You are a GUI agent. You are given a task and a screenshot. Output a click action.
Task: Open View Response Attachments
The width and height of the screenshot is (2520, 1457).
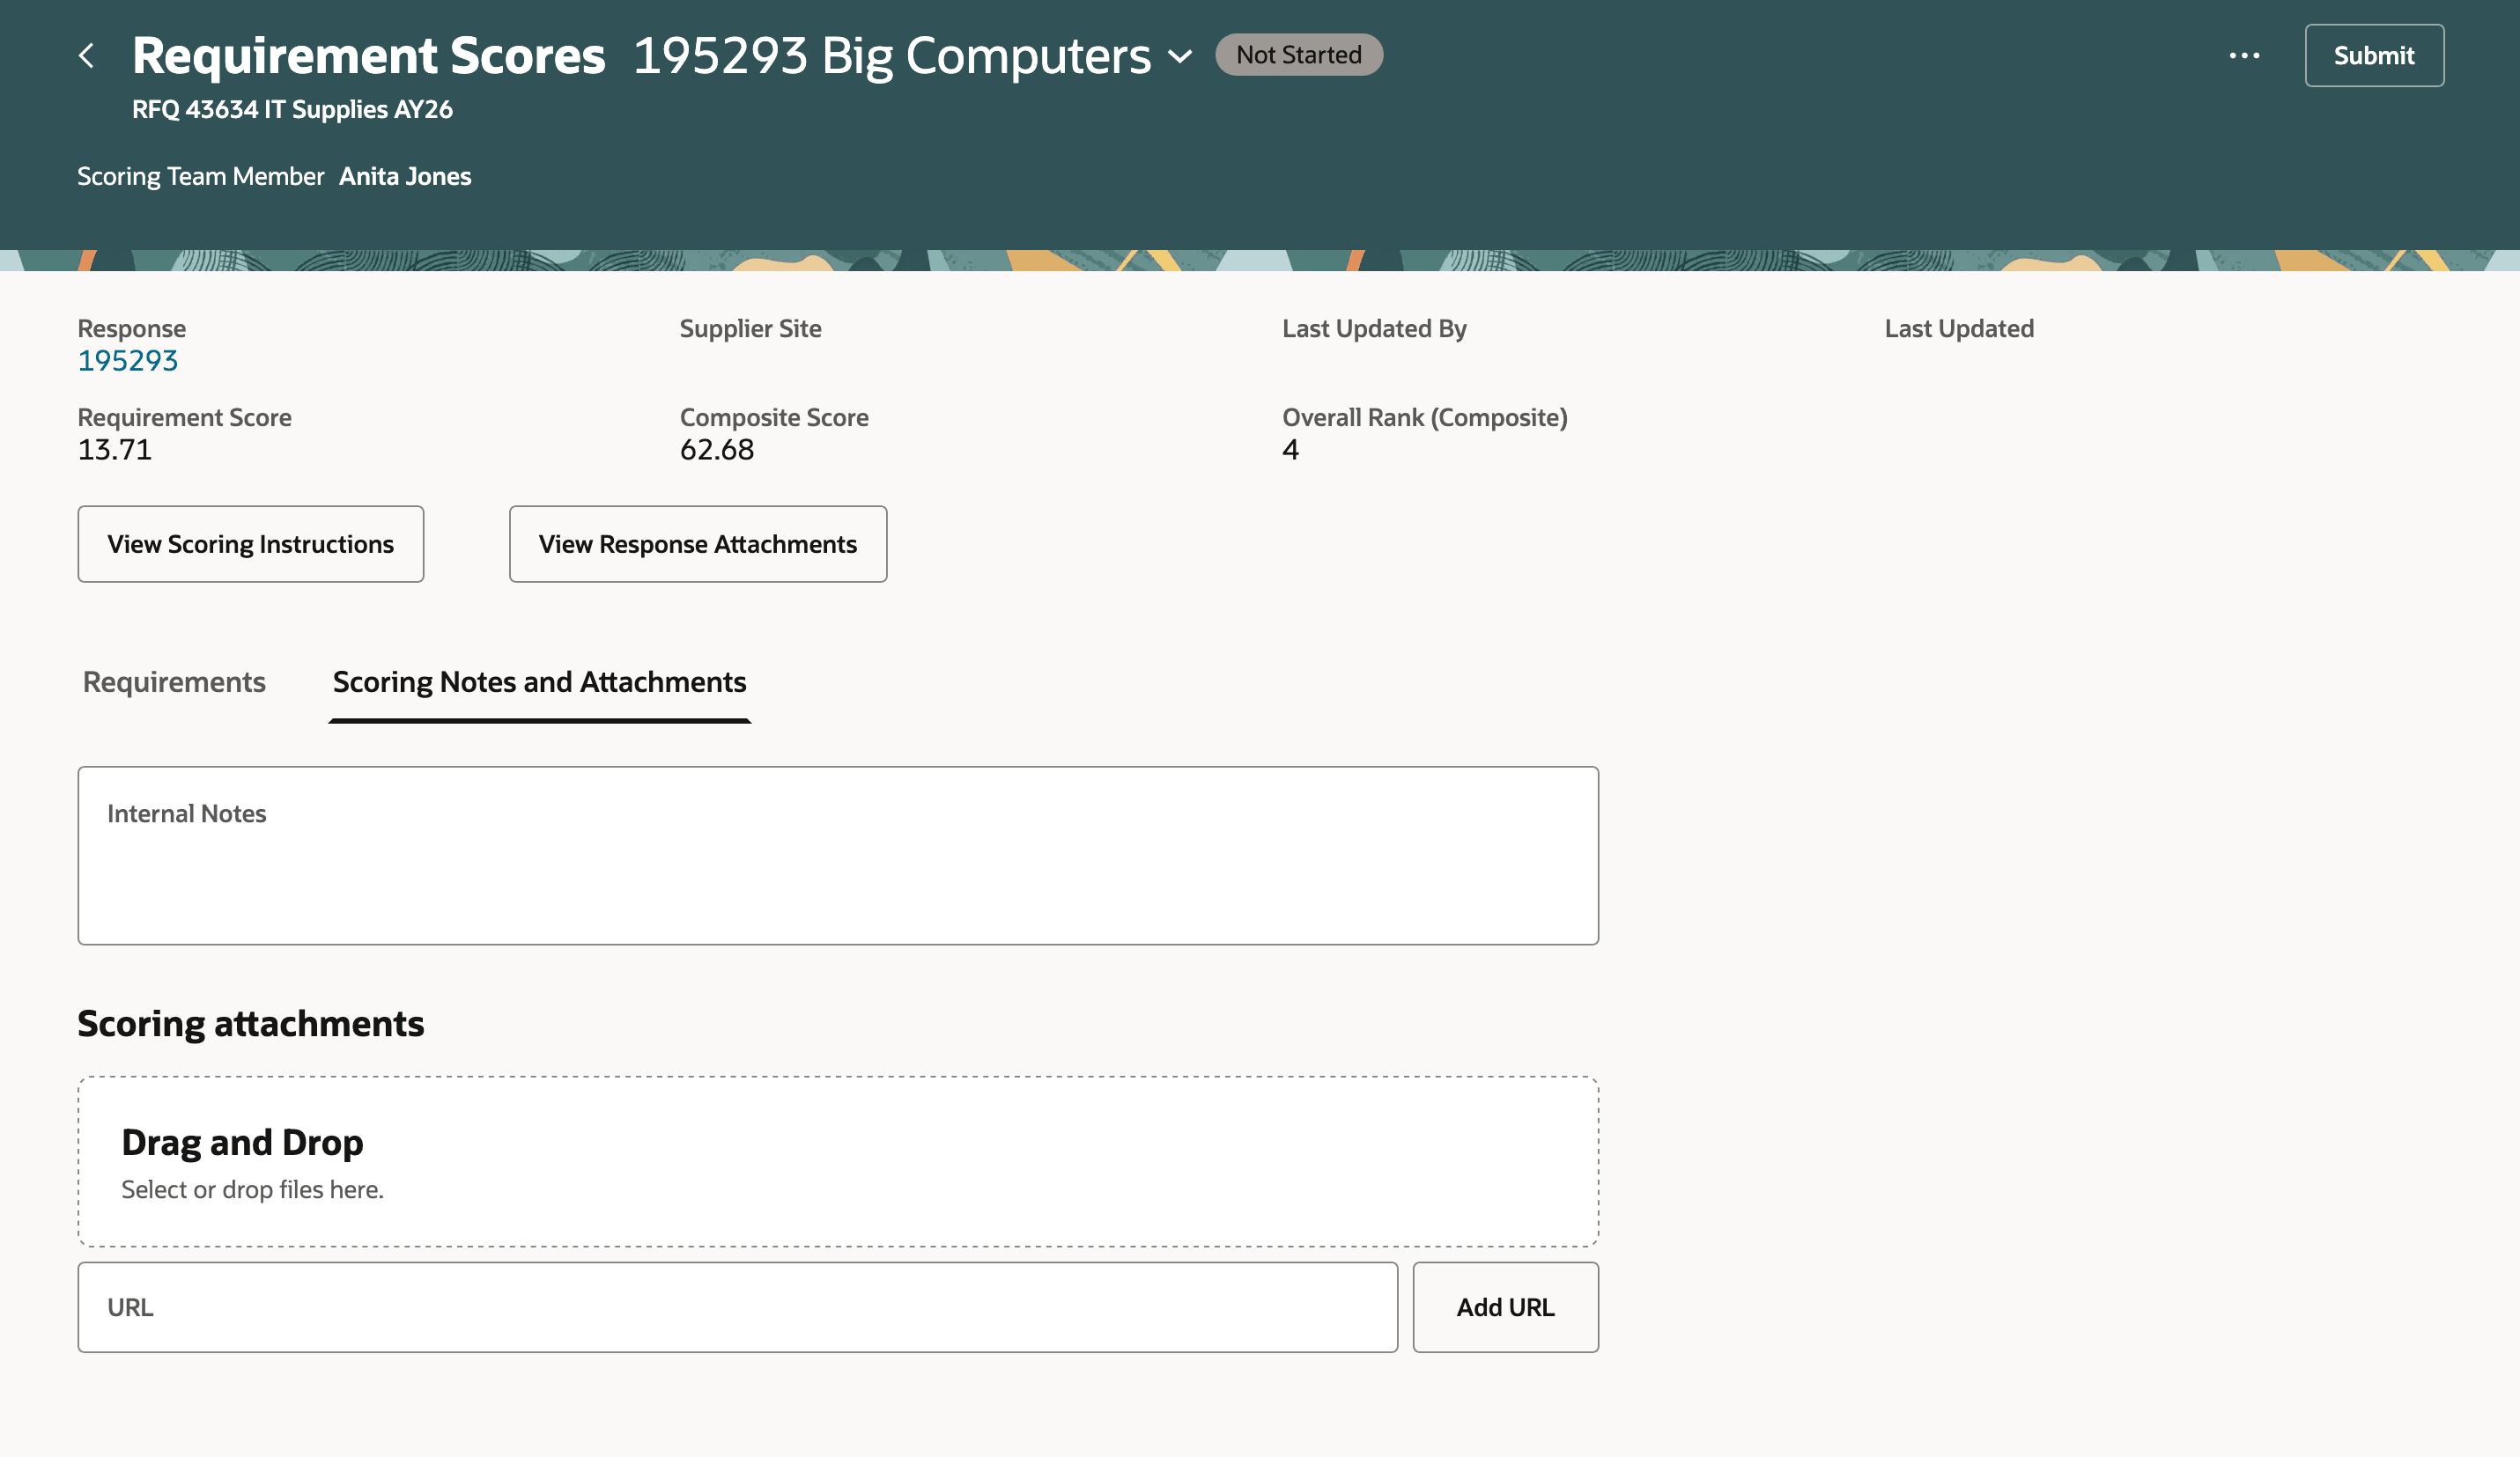[x=697, y=545]
